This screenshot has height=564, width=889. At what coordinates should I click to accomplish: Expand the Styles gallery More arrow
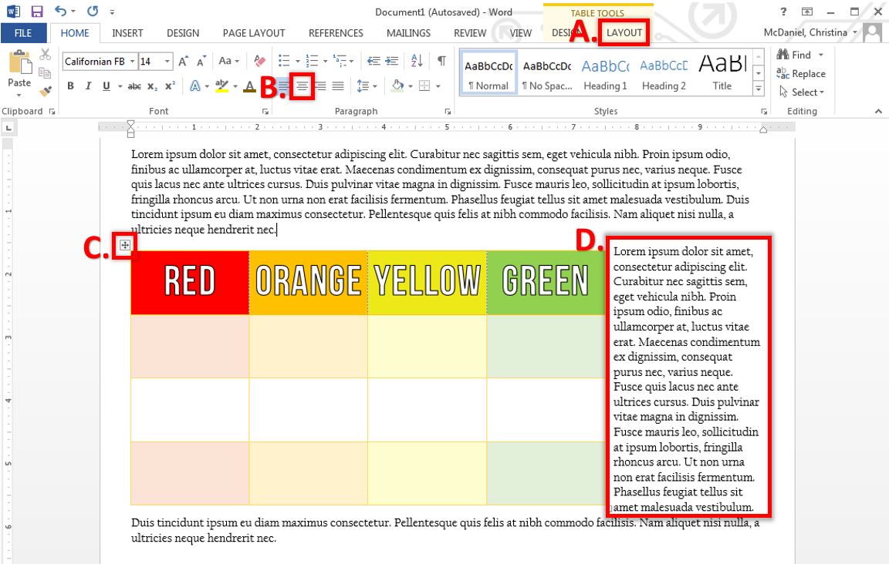pos(759,89)
